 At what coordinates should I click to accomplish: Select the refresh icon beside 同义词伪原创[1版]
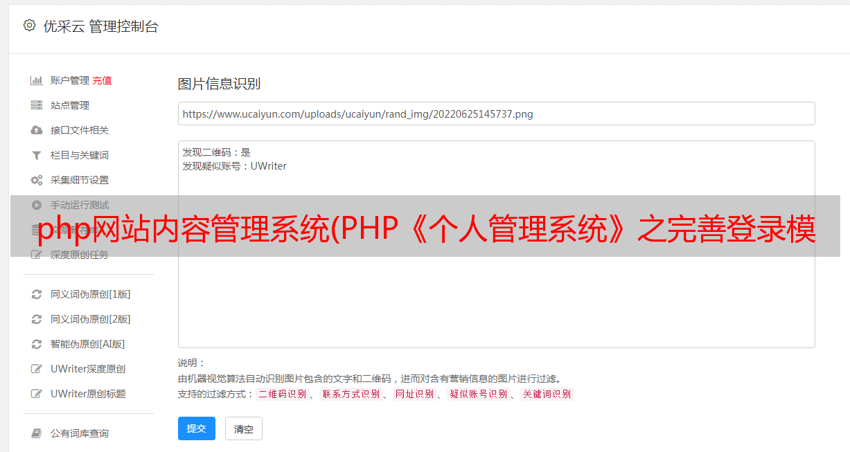tap(37, 294)
